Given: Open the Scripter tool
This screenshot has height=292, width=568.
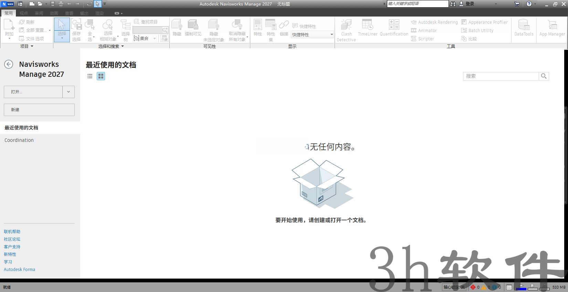Looking at the screenshot, I should click(423, 39).
